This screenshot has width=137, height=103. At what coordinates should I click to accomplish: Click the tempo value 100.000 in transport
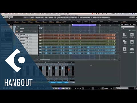pyautogui.click(x=106, y=88)
